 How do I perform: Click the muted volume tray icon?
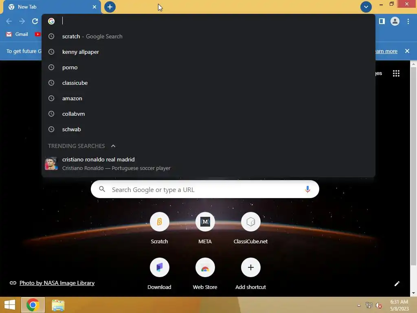point(379,305)
